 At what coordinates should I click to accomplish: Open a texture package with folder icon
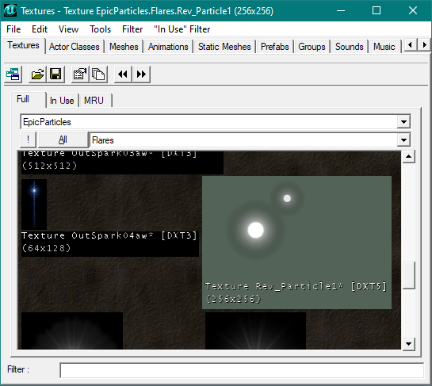[37, 75]
